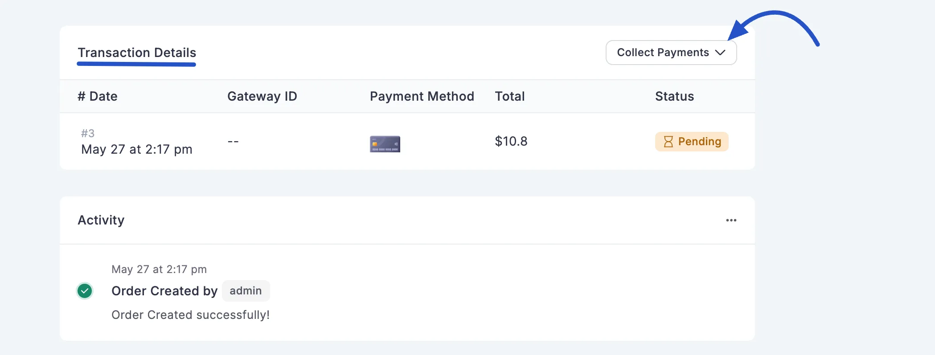Select the Payment Method column header
The image size is (935, 355).
[x=422, y=96]
